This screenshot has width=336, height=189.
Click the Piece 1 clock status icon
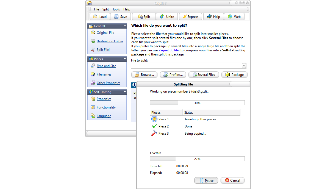[154, 119]
